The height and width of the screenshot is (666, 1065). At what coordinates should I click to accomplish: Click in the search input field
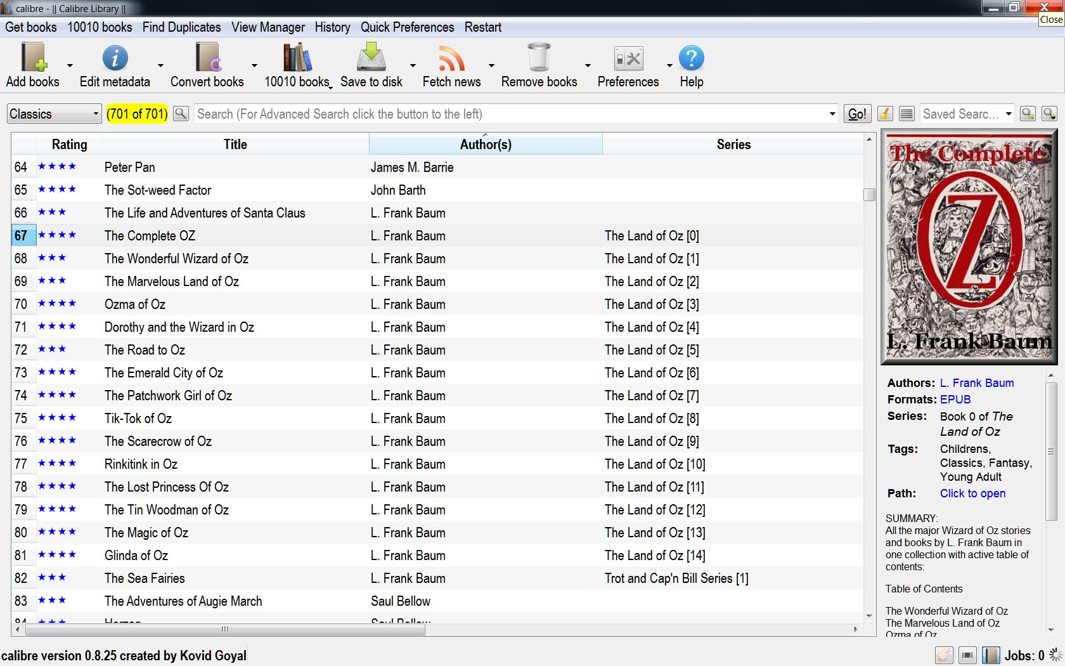click(x=511, y=114)
